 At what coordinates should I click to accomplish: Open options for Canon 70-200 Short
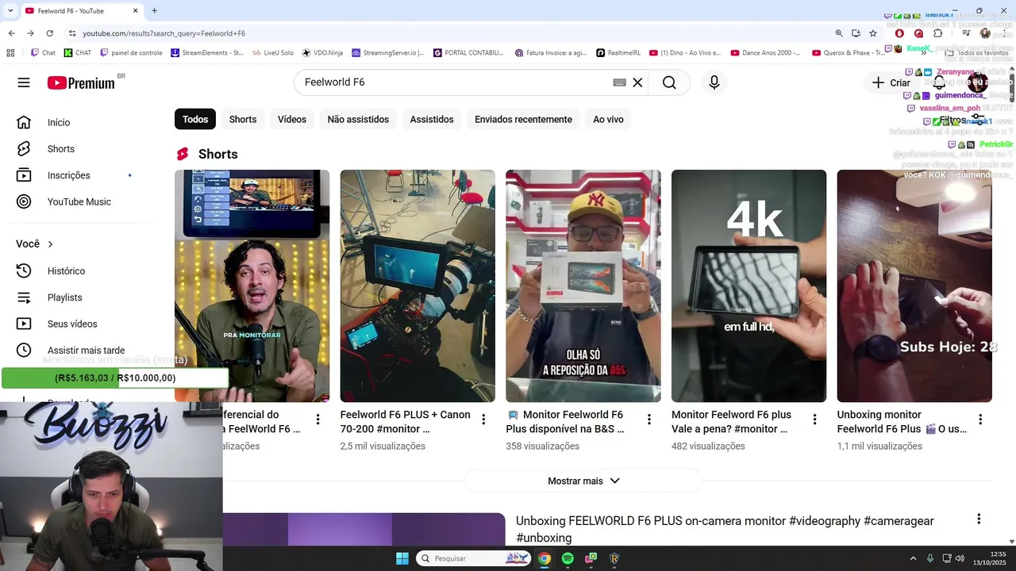483,420
